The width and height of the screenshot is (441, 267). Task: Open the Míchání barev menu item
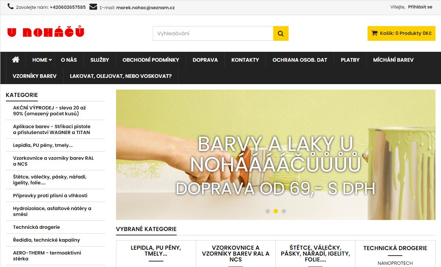pyautogui.click(x=393, y=60)
